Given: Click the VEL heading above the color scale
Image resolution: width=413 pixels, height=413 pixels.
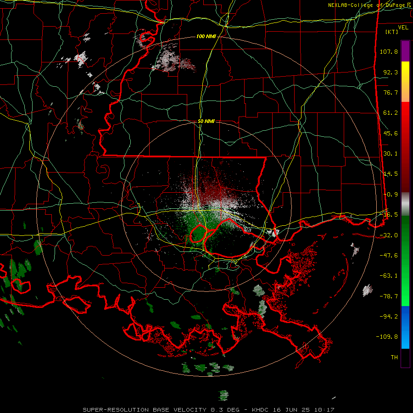Looking at the screenshot, I should 403,28.
